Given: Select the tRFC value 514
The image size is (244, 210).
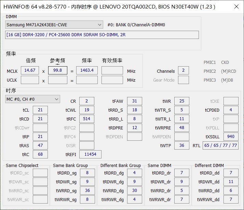Looking at the screenshot, I should tap(87, 119).
